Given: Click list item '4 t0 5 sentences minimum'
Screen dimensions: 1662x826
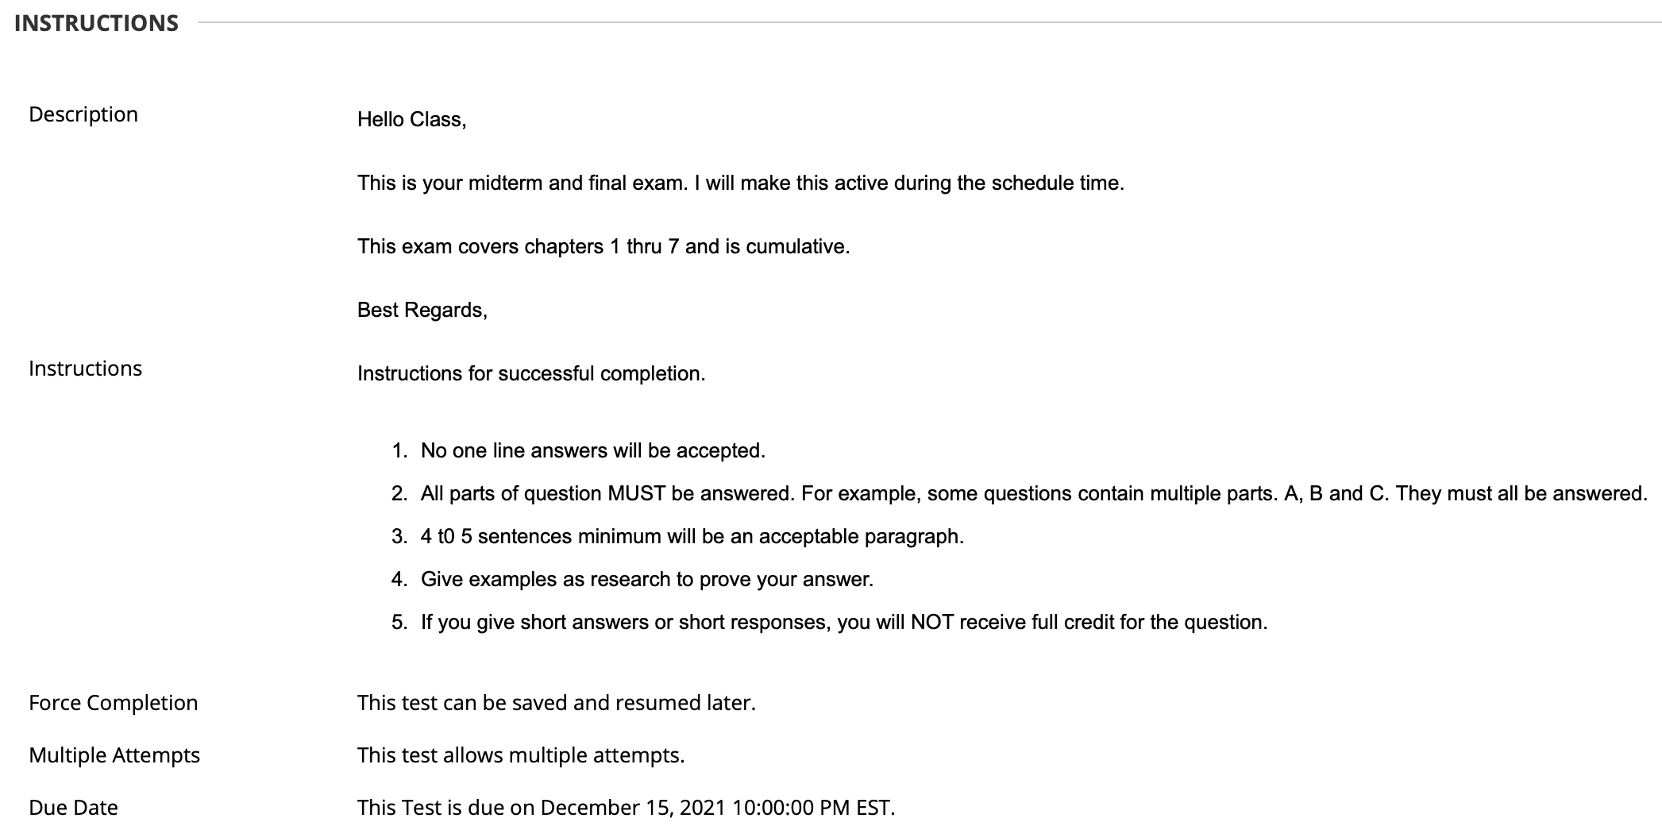Looking at the screenshot, I should coord(692,537).
